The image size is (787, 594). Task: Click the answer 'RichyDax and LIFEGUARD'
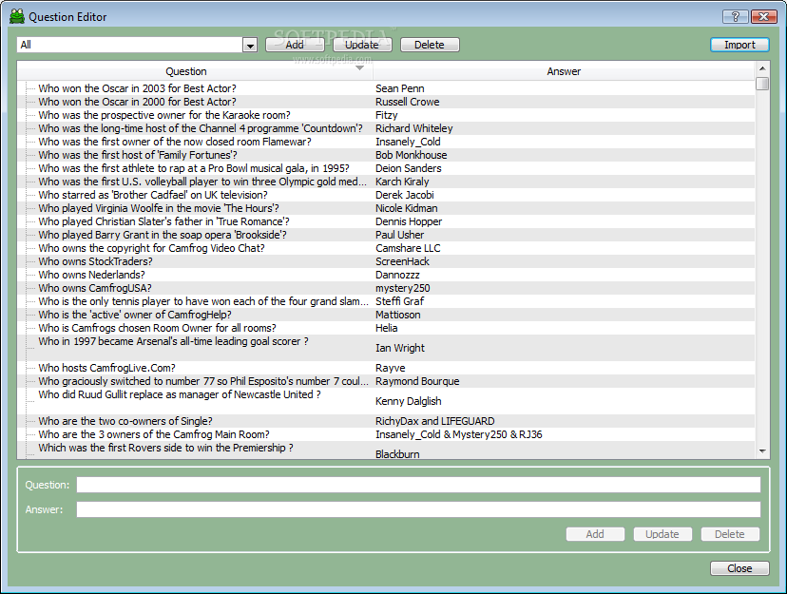pyautogui.click(x=435, y=421)
